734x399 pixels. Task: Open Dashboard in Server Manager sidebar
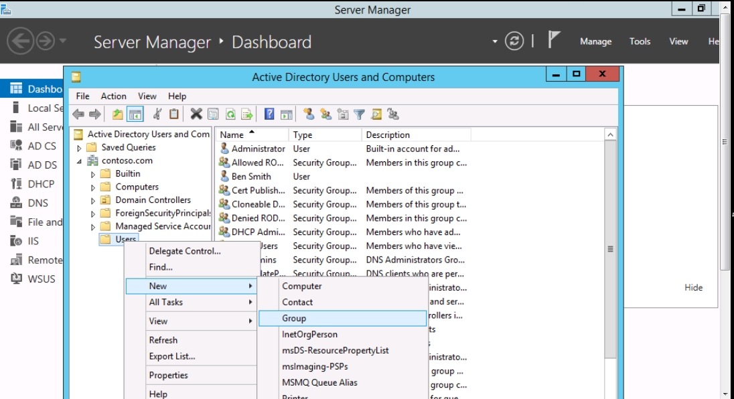tap(33, 89)
